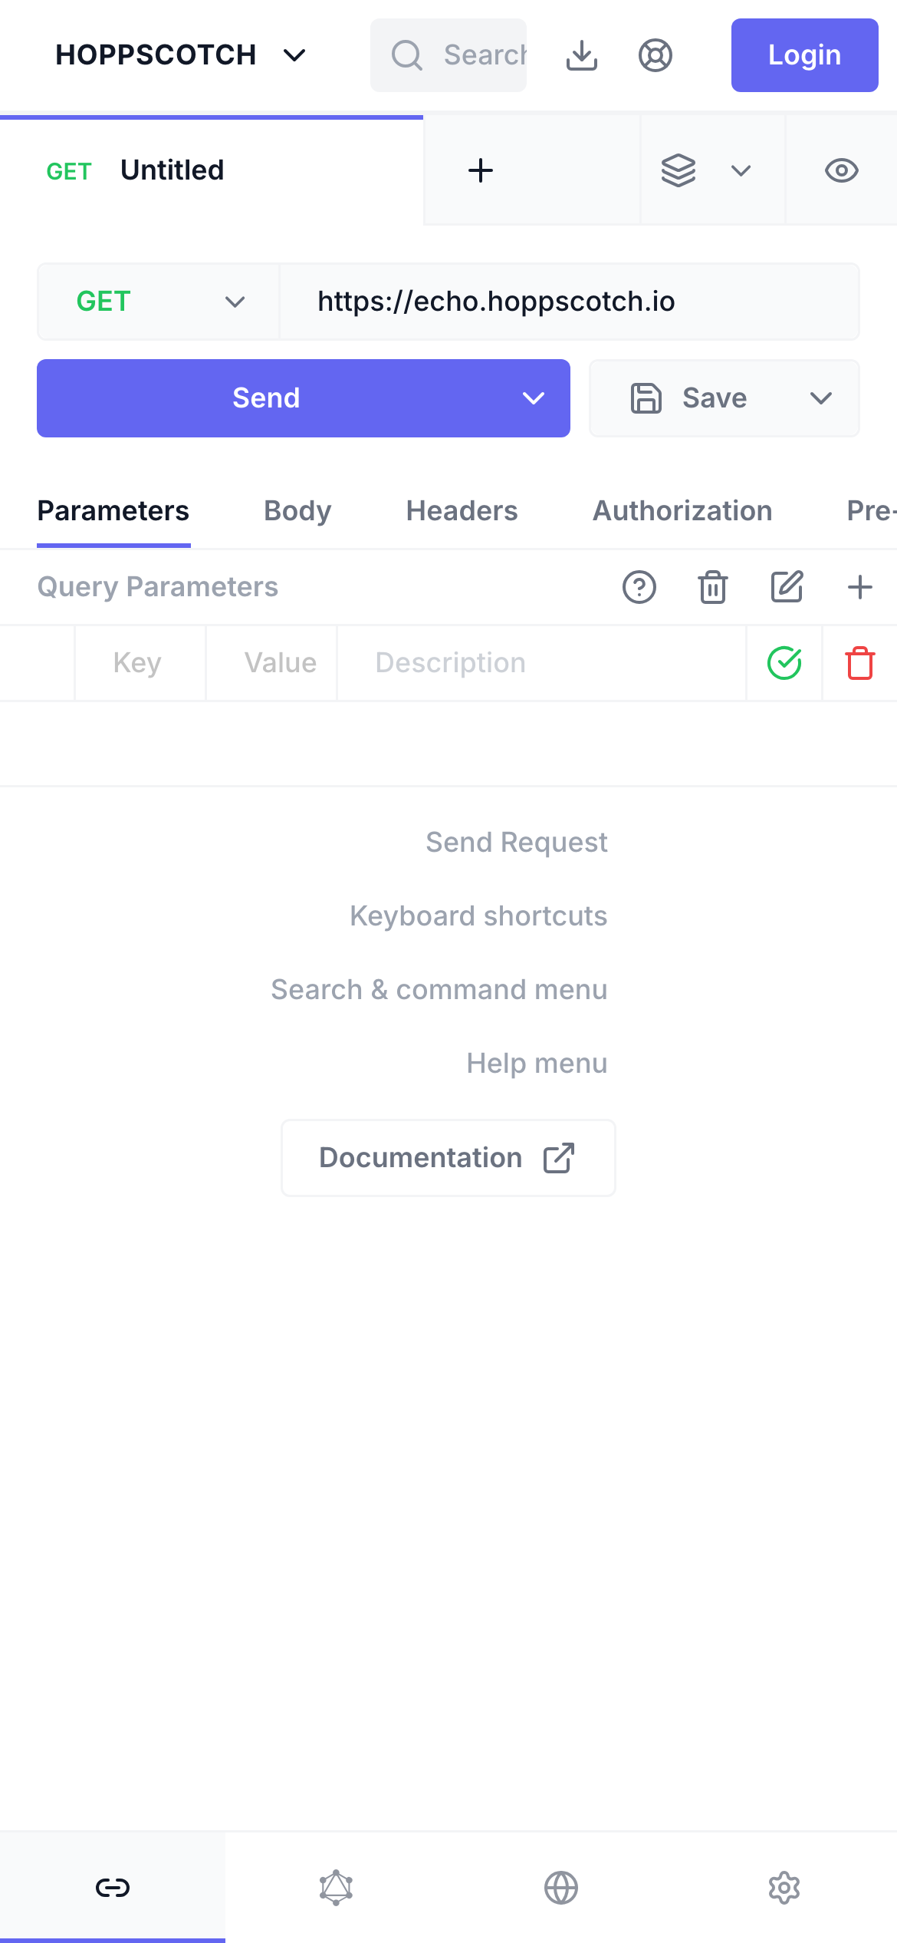The image size is (897, 1943).
Task: Open bulk edit for query parameters
Action: point(787,588)
